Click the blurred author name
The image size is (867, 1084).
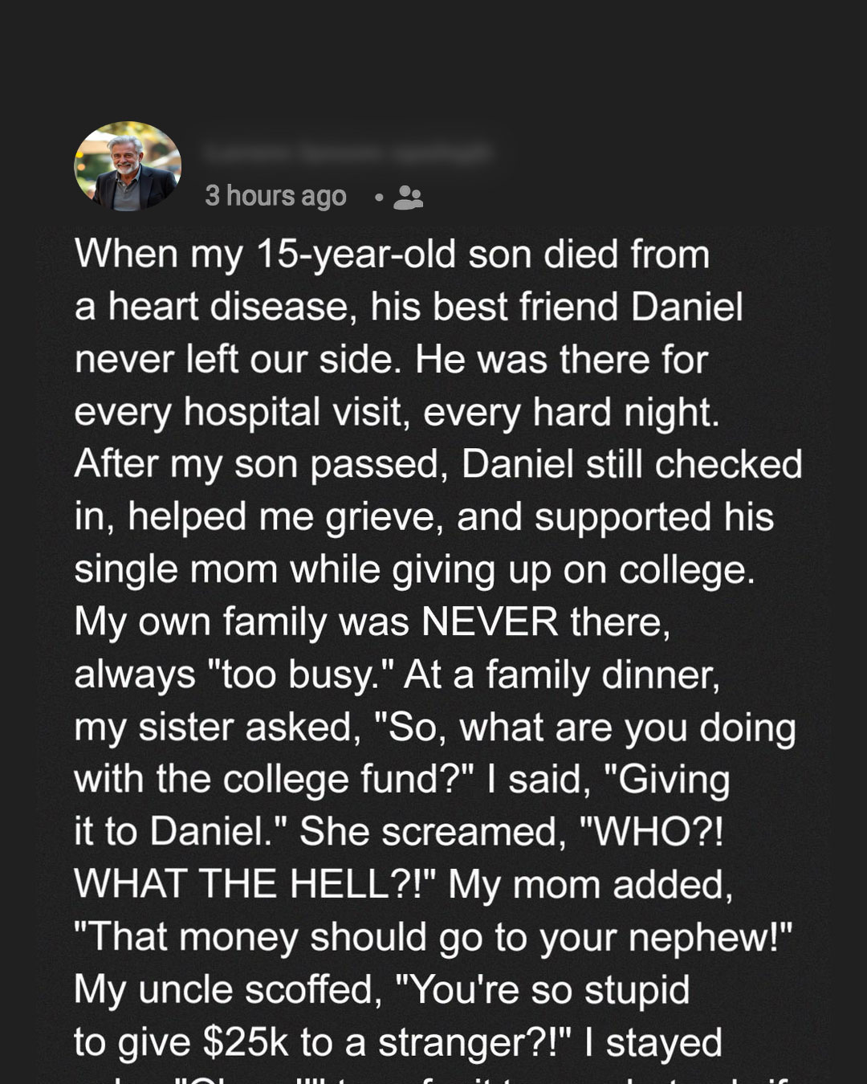point(346,152)
